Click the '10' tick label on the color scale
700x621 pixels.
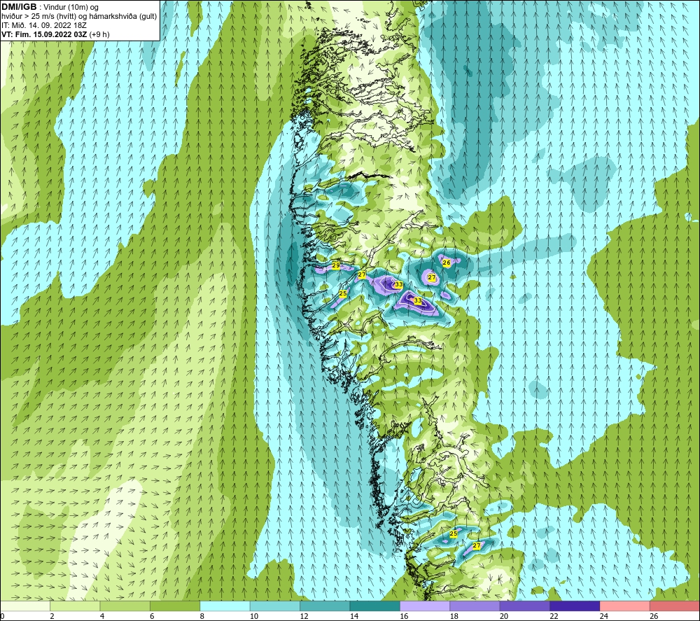point(254,616)
